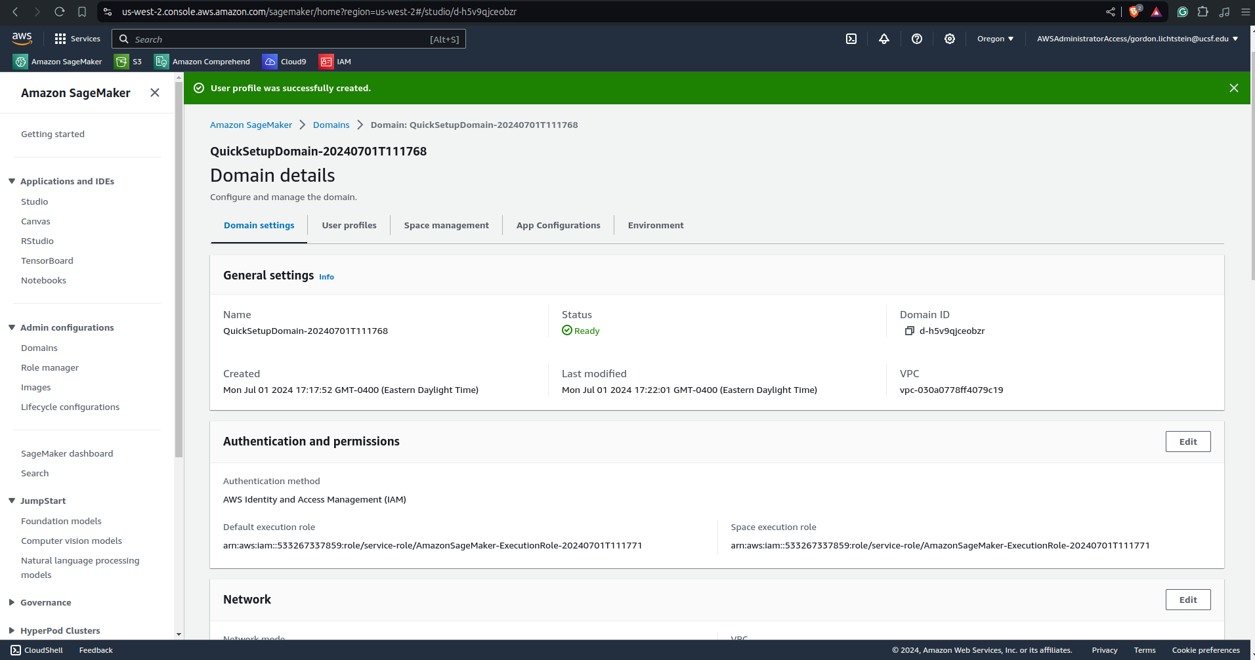Expand Governance section

pyautogui.click(x=12, y=602)
